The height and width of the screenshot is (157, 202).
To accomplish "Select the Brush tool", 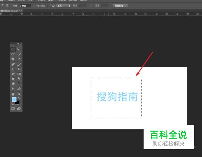I will (19, 64).
